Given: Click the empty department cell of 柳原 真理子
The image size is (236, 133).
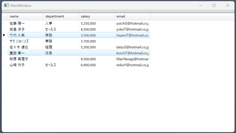Looking at the screenshot, I should coord(61,59).
